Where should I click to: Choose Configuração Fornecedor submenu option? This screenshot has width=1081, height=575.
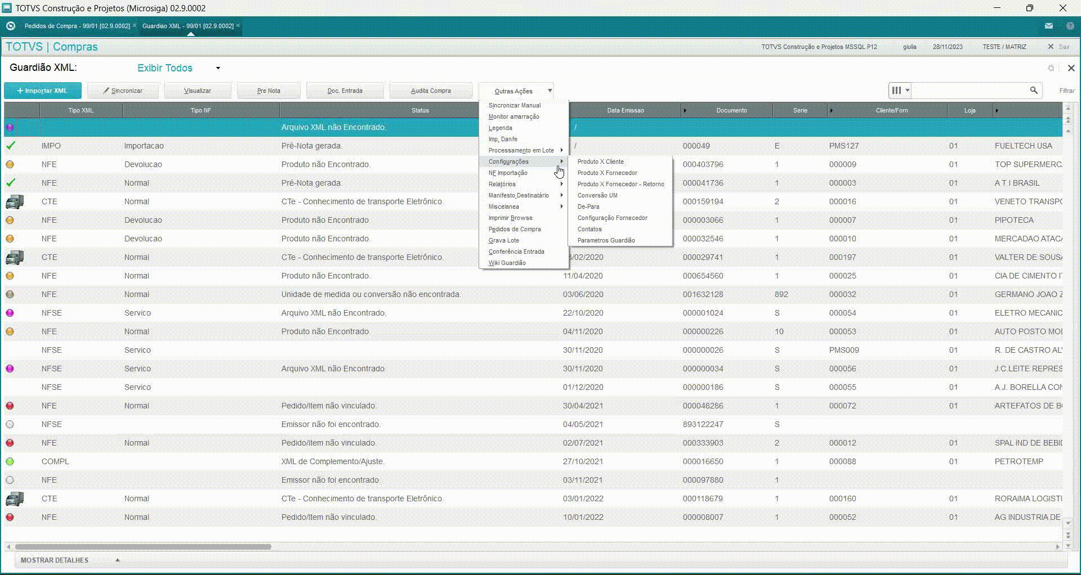tap(612, 218)
